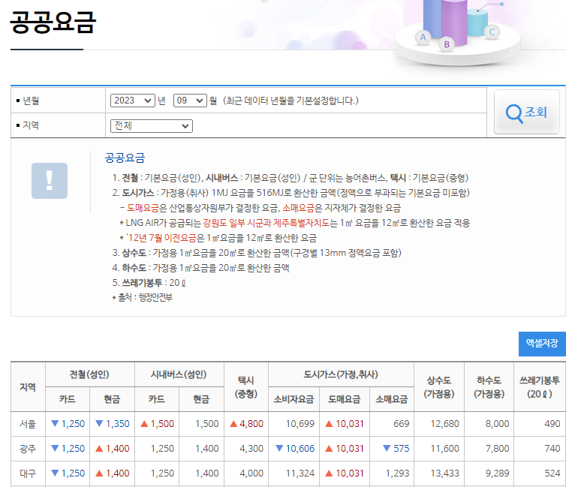Click the 도시가스(가정,취사) column header

(341, 374)
